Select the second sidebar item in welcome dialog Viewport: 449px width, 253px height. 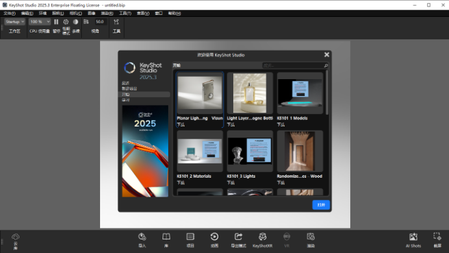[x=144, y=89]
